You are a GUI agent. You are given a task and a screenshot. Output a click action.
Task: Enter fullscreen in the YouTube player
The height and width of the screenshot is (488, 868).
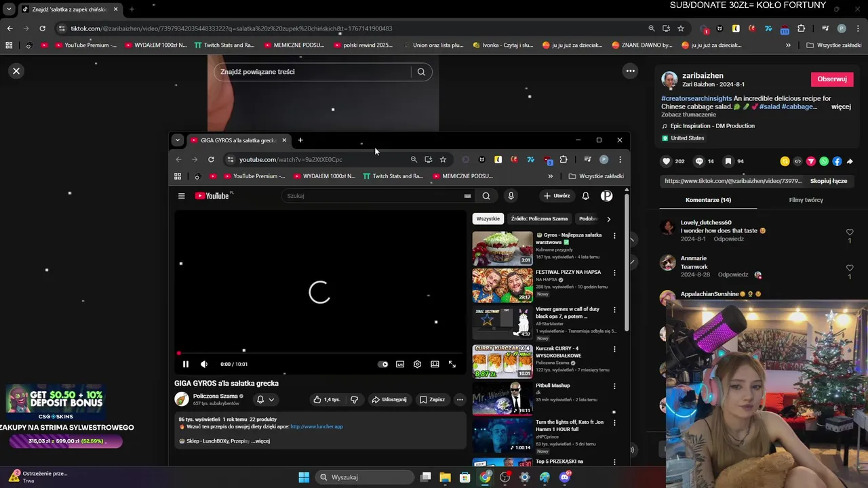coord(452,364)
